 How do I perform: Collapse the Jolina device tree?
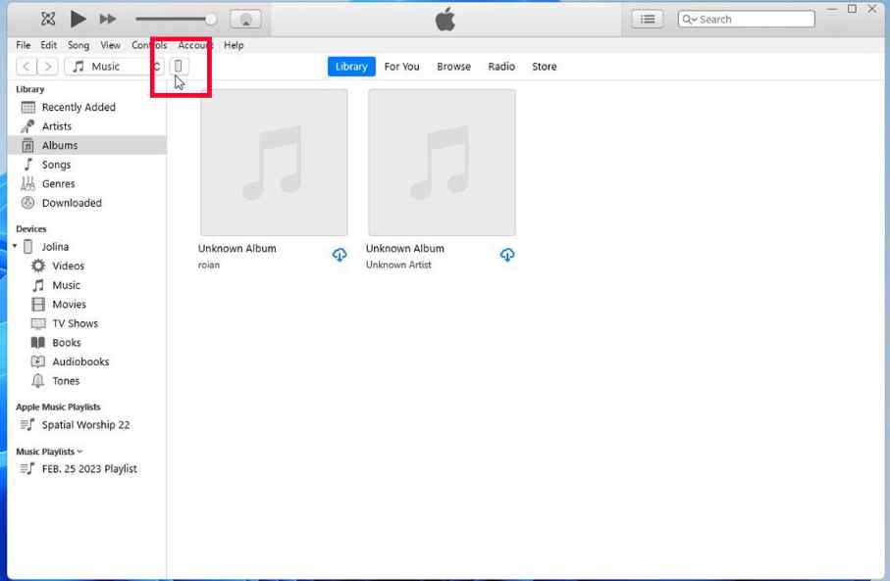click(x=16, y=247)
